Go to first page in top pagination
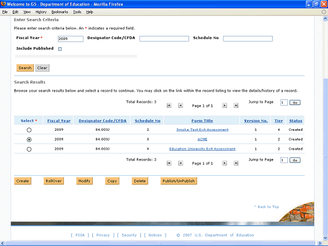 coord(169,106)
